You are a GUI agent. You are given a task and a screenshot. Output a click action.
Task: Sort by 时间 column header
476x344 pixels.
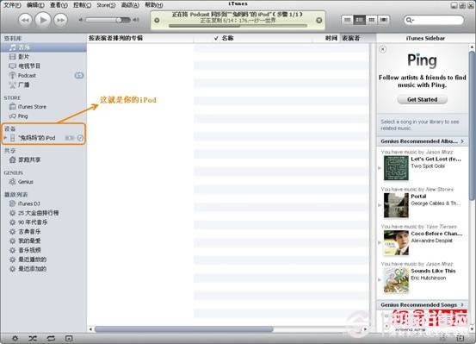(331, 38)
